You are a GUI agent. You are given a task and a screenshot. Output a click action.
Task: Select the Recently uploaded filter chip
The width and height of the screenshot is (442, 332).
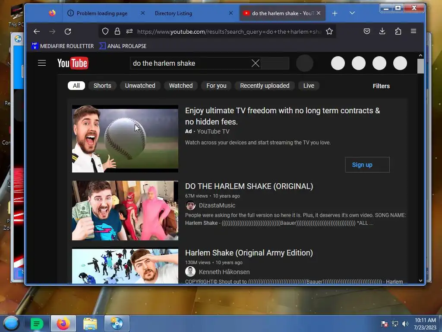(x=265, y=86)
